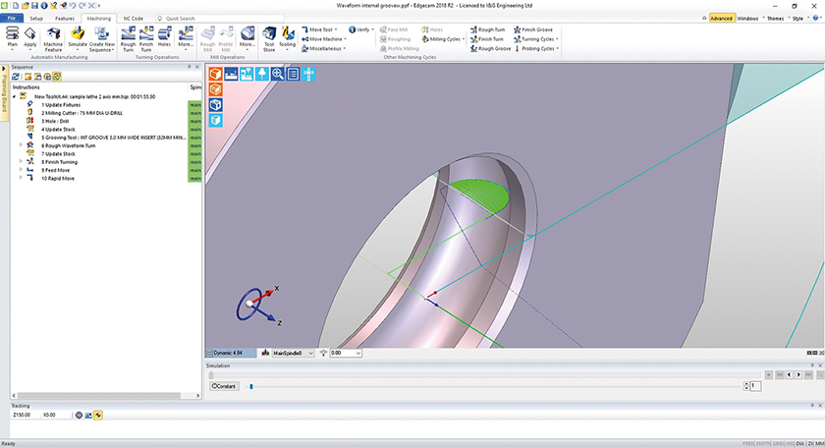Click the zoom magnifier icon in viewport
Image resolution: width=825 pixels, height=447 pixels.
(278, 74)
